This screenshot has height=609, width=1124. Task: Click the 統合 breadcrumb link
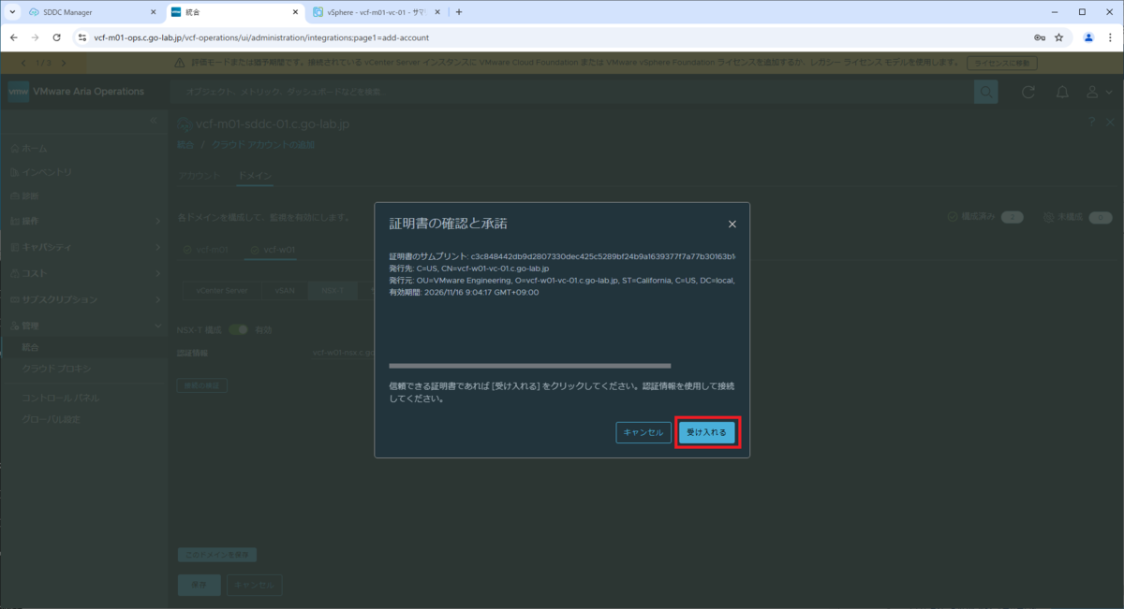(185, 145)
